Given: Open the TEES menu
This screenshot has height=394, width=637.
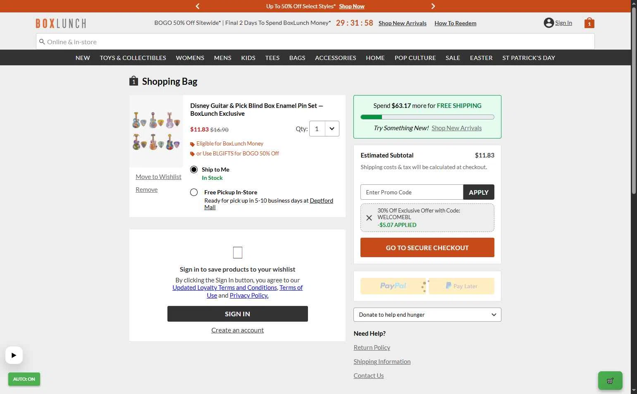Looking at the screenshot, I should pyautogui.click(x=272, y=58).
